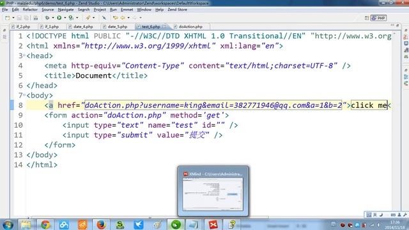Open the Source menu

click(48, 10)
